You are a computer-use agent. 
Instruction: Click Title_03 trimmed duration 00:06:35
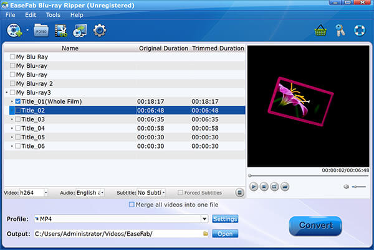(x=205, y=119)
